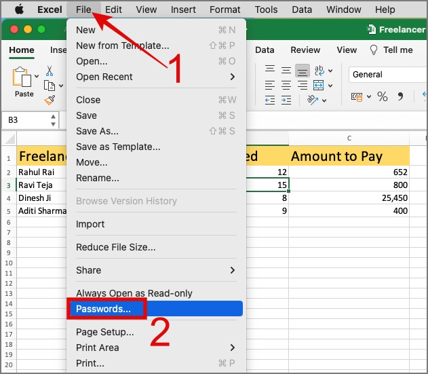The width and height of the screenshot is (428, 374).
Task: Apply comma style format
Action: coord(400,96)
